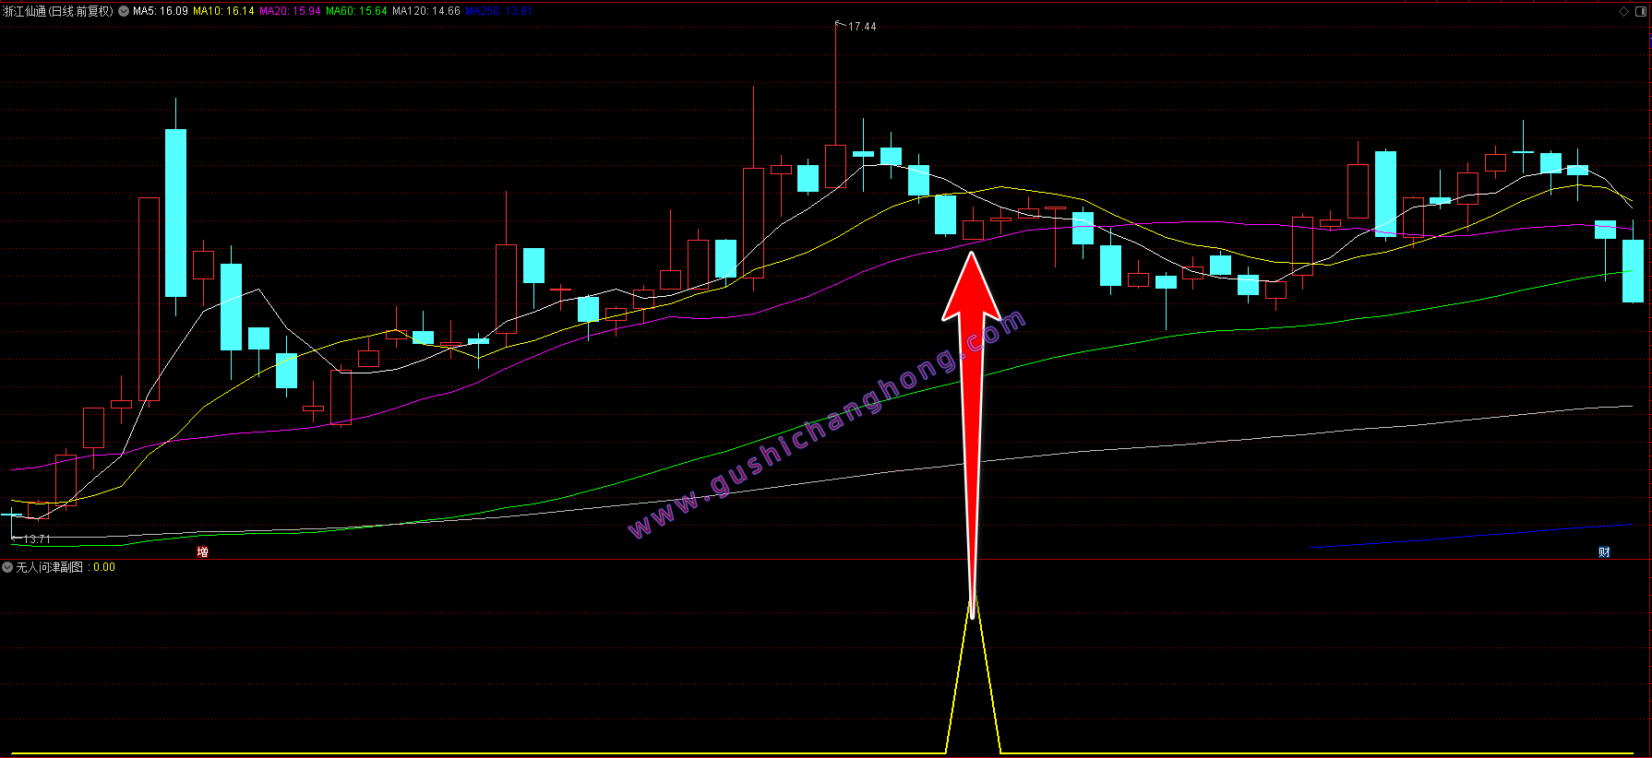Select the MA60: 15.64 label
The image size is (1652, 758).
[356, 11]
